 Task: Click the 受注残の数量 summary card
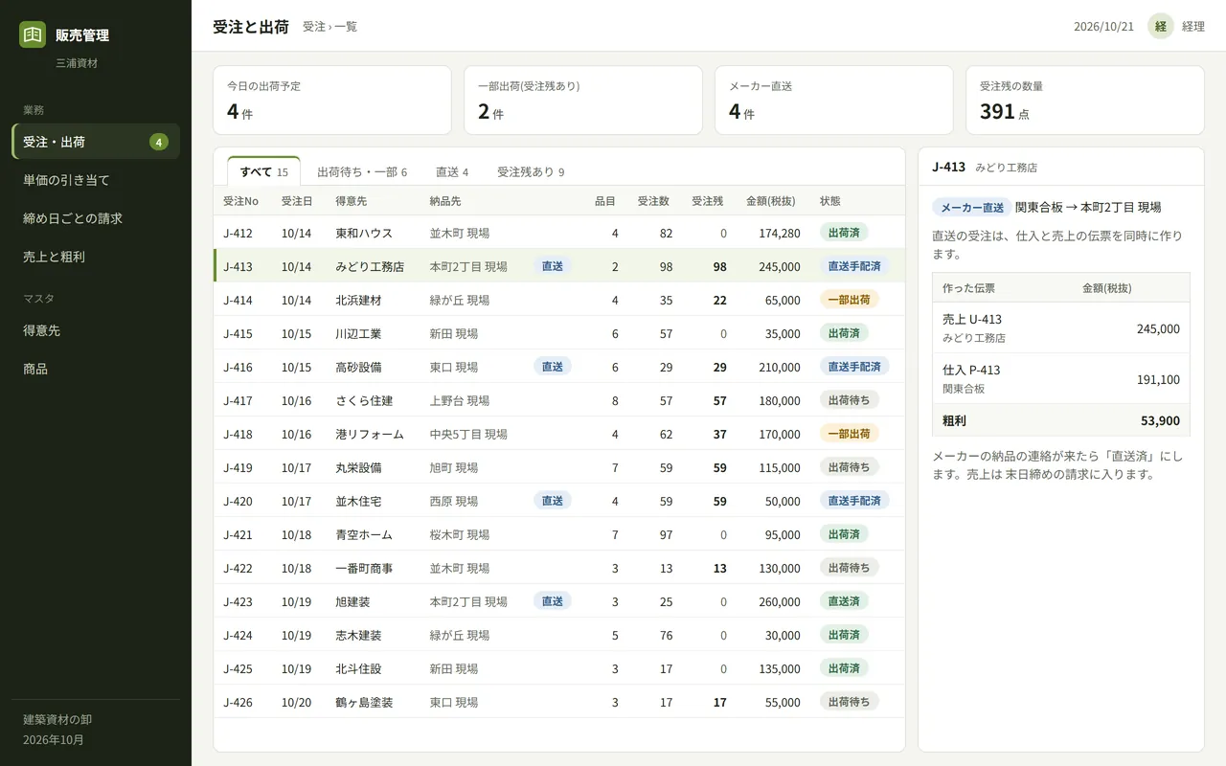tap(1085, 100)
